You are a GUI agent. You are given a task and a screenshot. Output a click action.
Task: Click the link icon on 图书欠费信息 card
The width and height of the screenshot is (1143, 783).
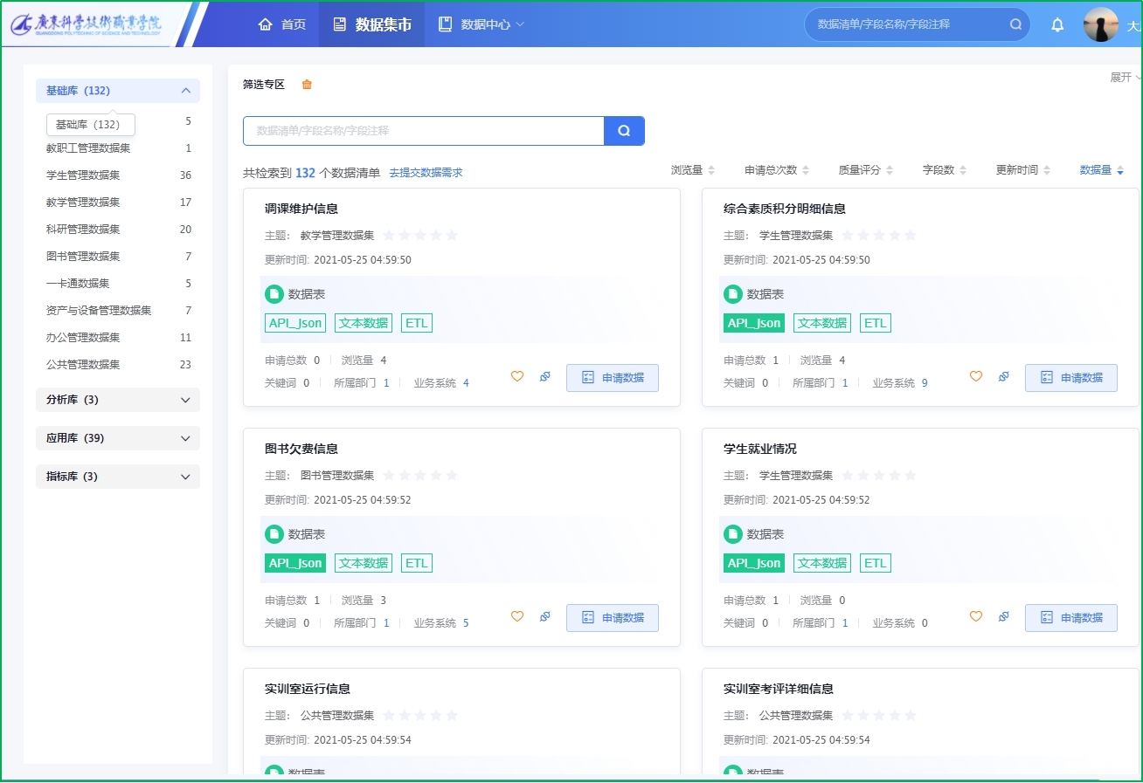click(x=545, y=616)
